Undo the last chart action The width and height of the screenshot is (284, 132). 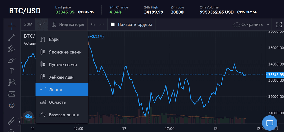(93, 24)
